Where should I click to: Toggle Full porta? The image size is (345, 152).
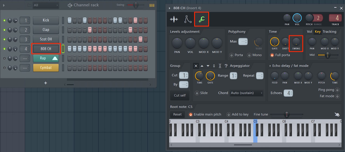click(272, 55)
